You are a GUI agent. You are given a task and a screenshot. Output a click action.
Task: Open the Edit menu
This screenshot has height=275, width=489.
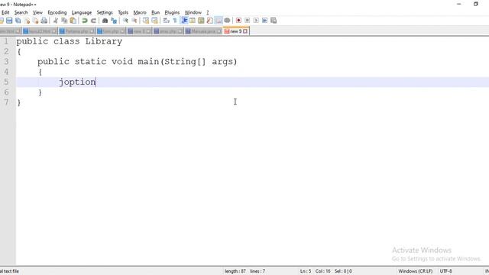(x=5, y=12)
